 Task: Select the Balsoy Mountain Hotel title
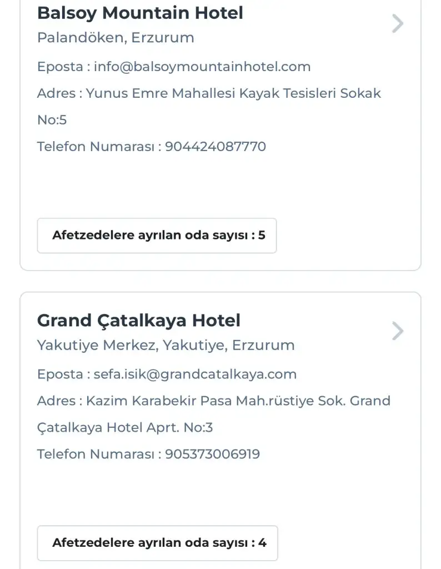point(140,13)
